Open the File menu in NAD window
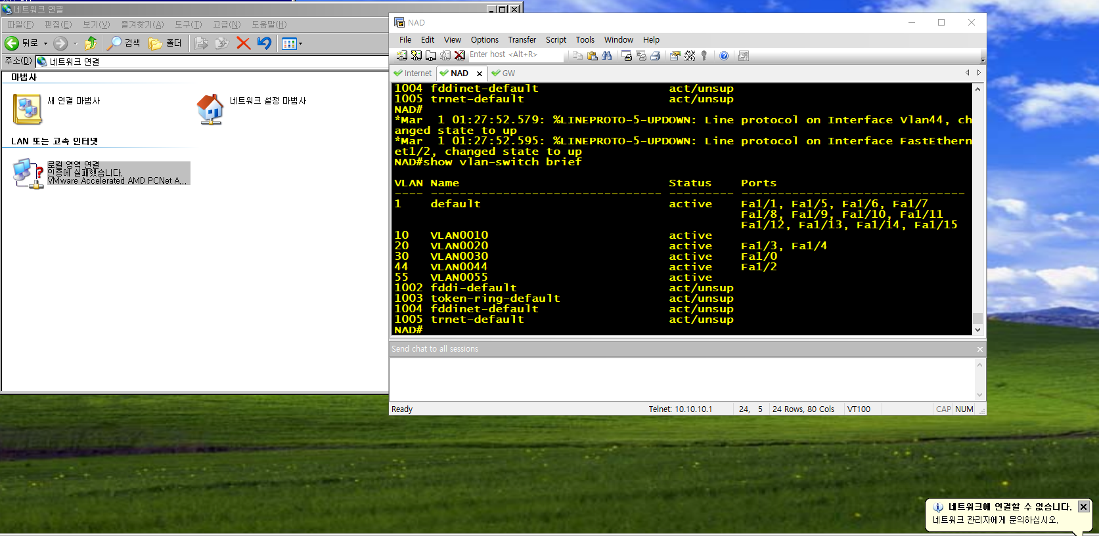Screen dimensions: 1099x536 coord(405,40)
